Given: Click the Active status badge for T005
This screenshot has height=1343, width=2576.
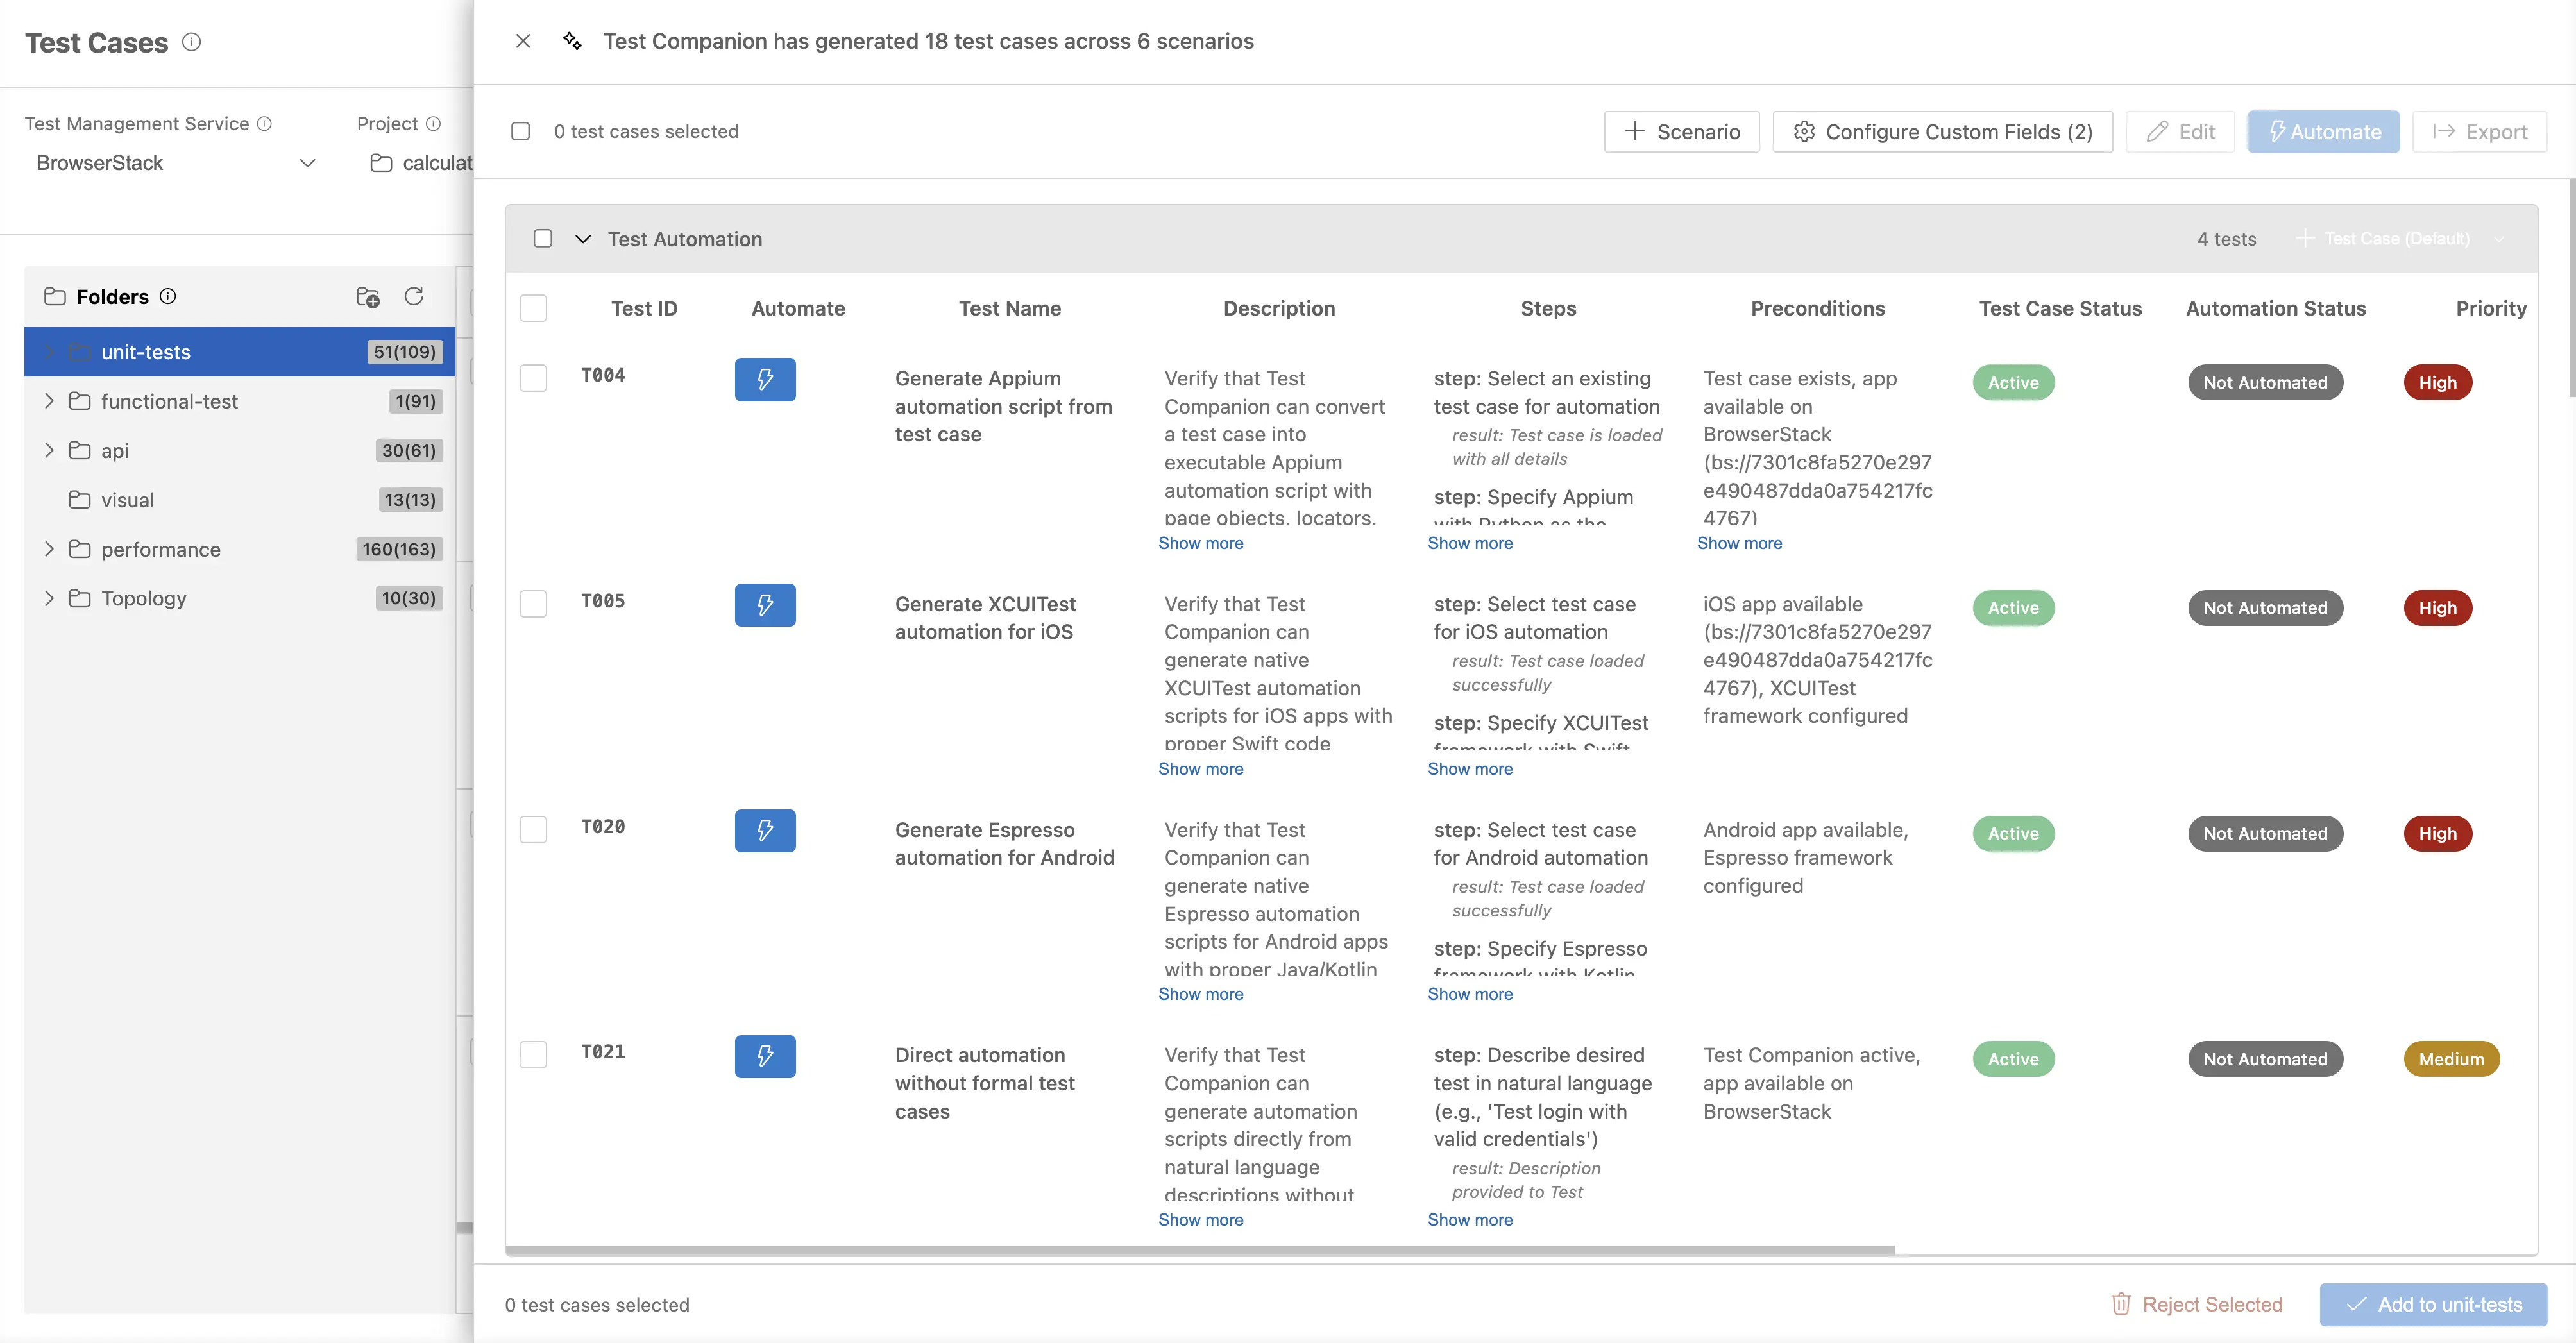Looking at the screenshot, I should tap(2013, 608).
